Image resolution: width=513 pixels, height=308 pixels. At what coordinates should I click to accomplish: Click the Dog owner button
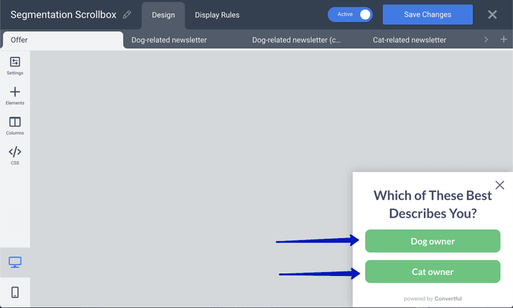(x=432, y=241)
